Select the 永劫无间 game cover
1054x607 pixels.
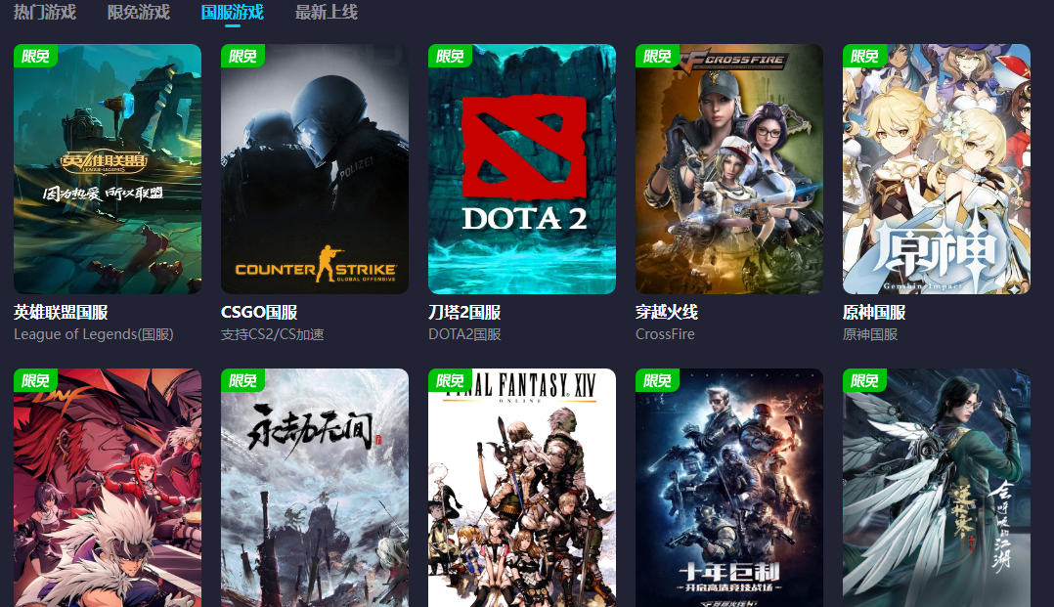(315, 488)
